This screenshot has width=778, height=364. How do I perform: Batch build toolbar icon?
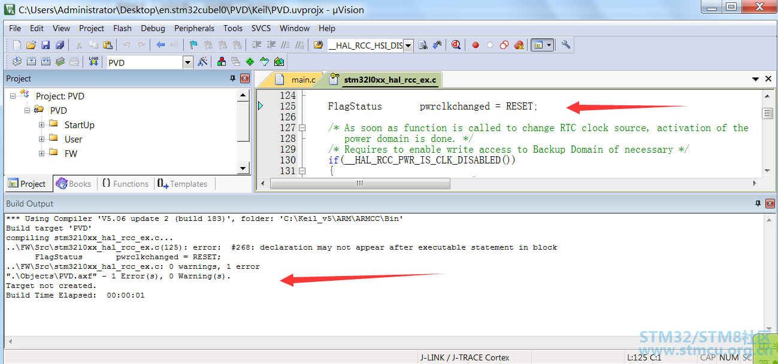point(60,62)
